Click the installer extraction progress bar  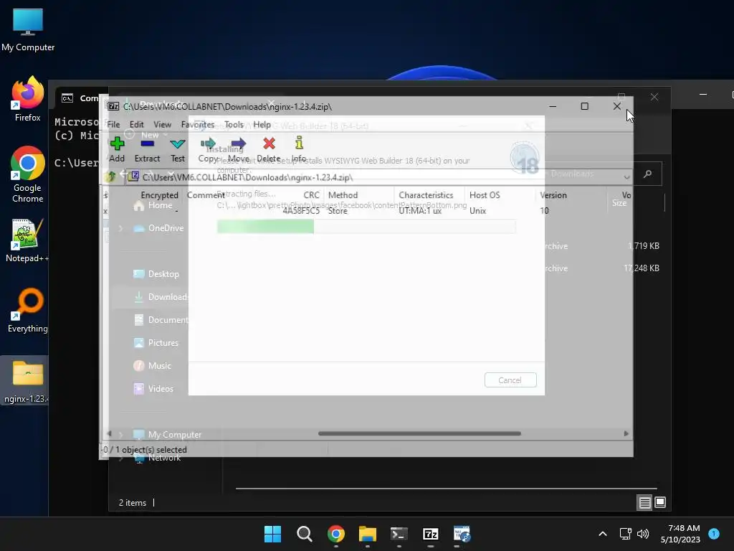coord(366,226)
